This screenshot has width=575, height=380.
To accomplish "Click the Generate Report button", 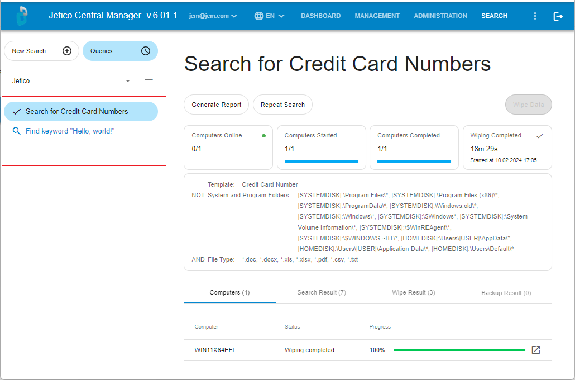I will [x=217, y=104].
